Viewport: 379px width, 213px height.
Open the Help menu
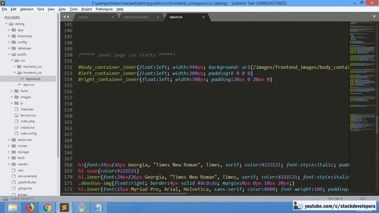pos(120,9)
